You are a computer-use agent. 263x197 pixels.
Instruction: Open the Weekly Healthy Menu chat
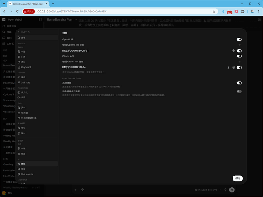[15, 188]
